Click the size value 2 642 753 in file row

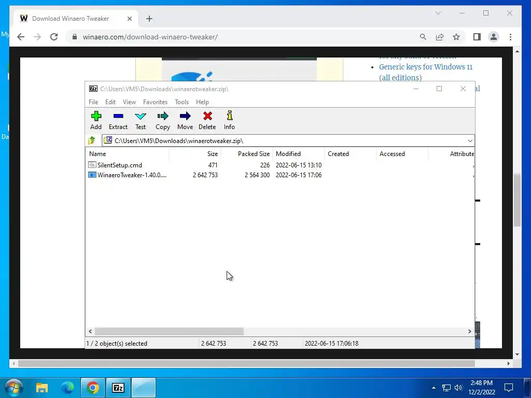click(205, 175)
